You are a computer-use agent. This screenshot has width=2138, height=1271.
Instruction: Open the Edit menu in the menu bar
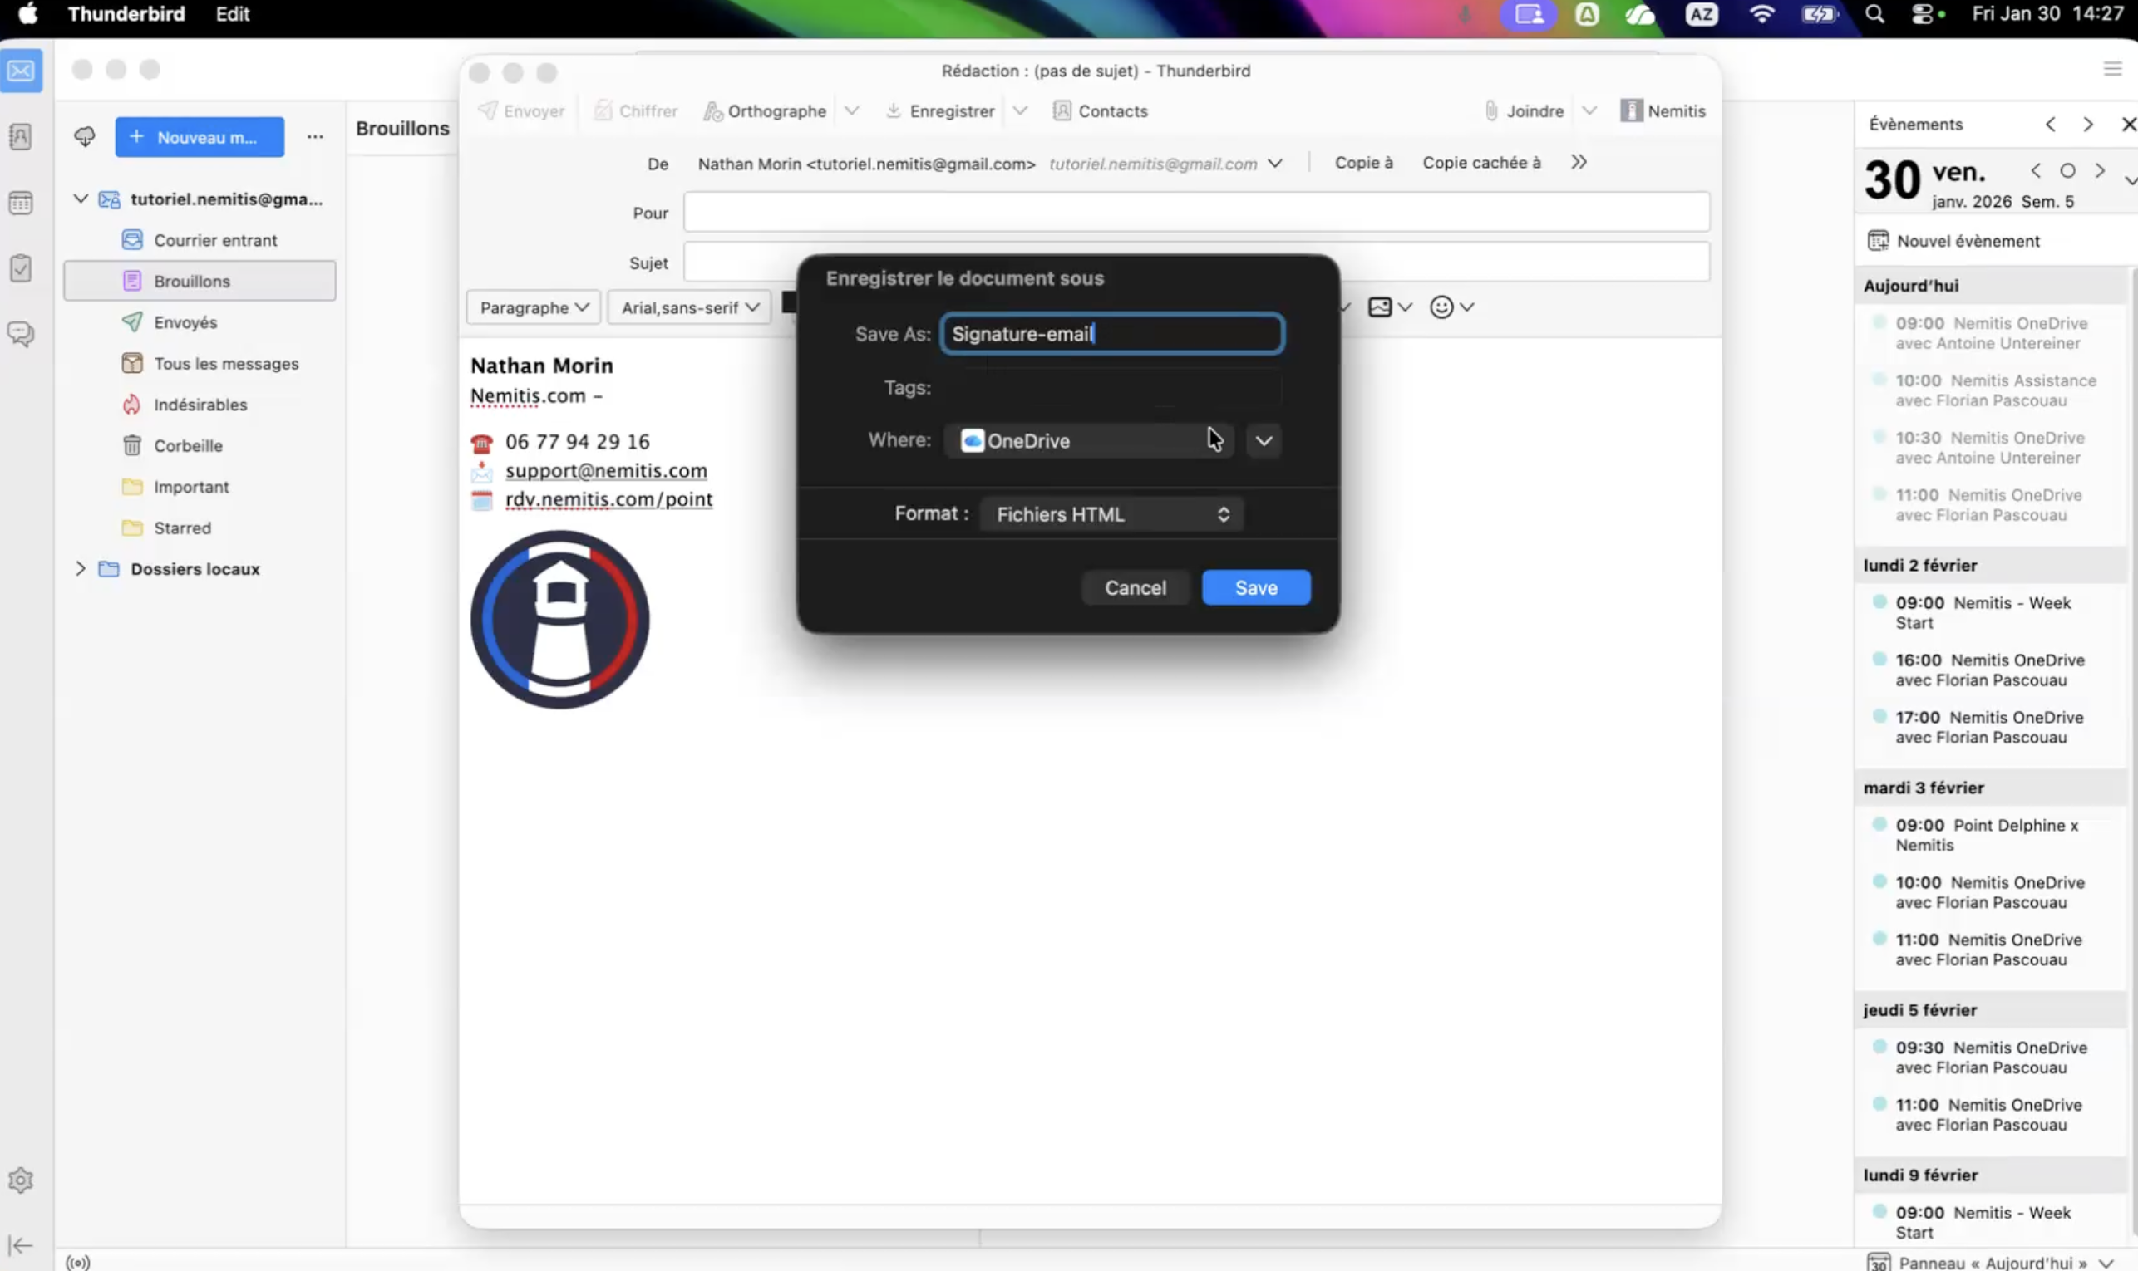point(231,13)
